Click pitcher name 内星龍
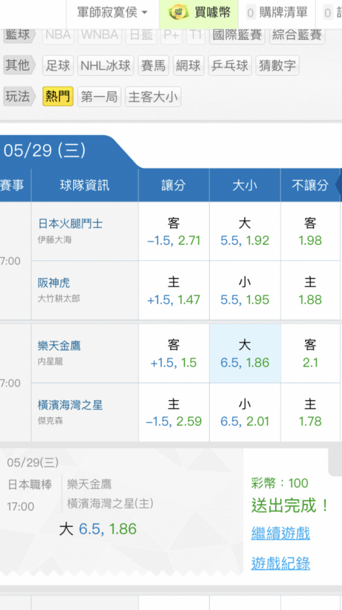Screen dimensions: 342x610 point(51,362)
